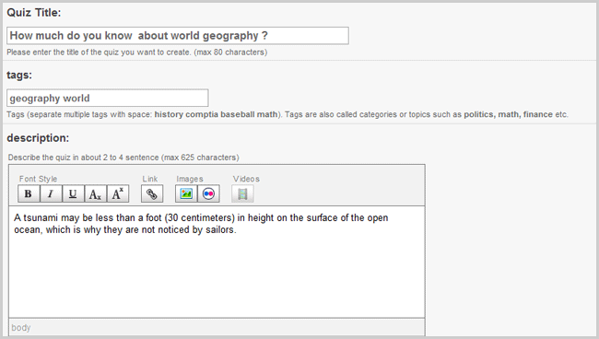This screenshot has width=599, height=339.
Task: Click the 'Images' toolbar group label
Action: (190, 179)
